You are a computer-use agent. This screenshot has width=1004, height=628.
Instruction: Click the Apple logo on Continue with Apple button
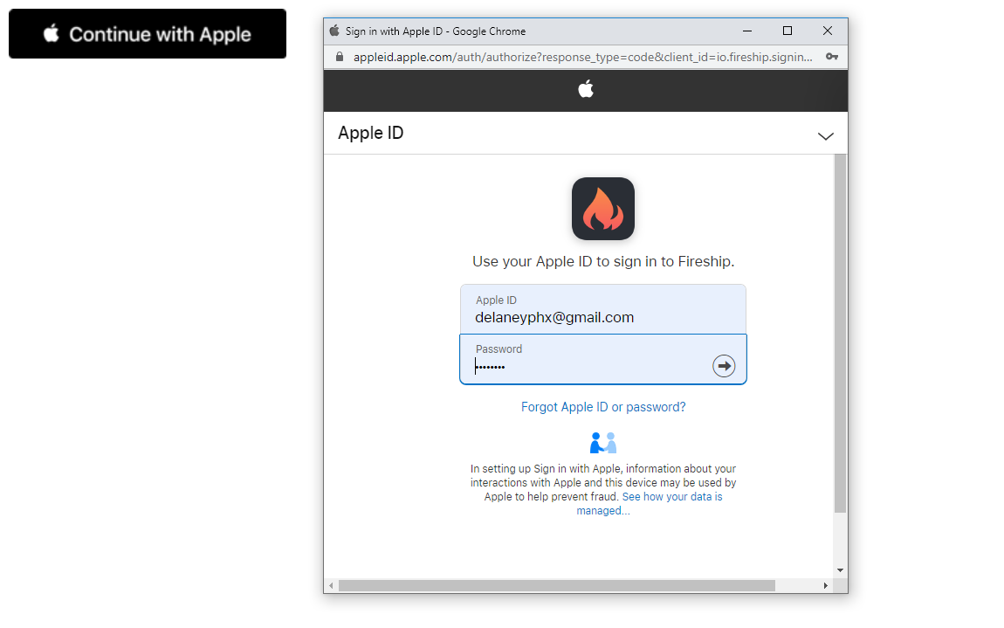pos(50,33)
